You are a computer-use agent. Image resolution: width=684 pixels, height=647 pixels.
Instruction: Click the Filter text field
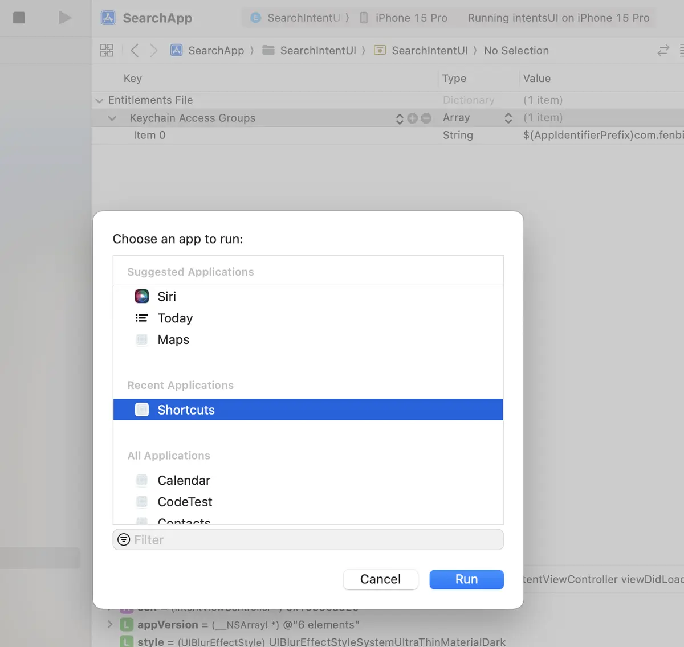[x=308, y=540]
